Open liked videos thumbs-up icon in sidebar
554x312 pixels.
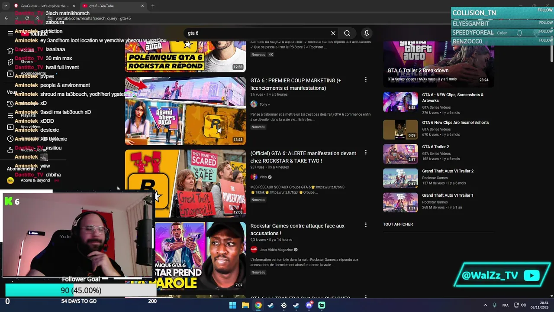click(x=10, y=150)
